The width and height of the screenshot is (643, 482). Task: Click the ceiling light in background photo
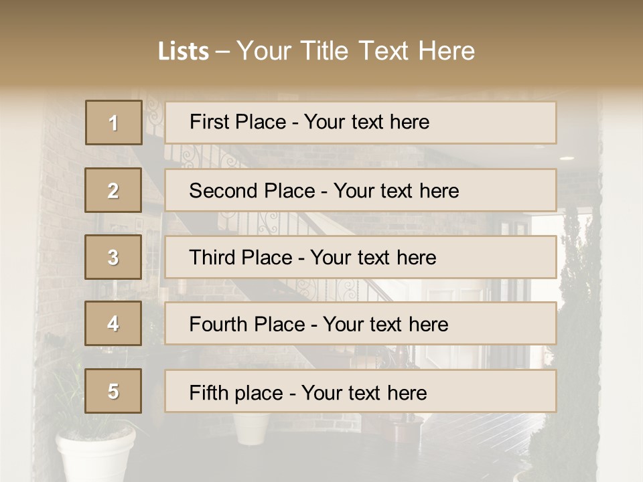coord(567,158)
